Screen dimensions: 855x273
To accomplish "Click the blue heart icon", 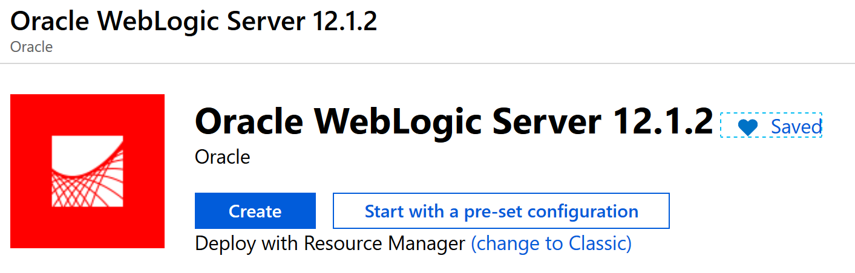I will click(748, 127).
